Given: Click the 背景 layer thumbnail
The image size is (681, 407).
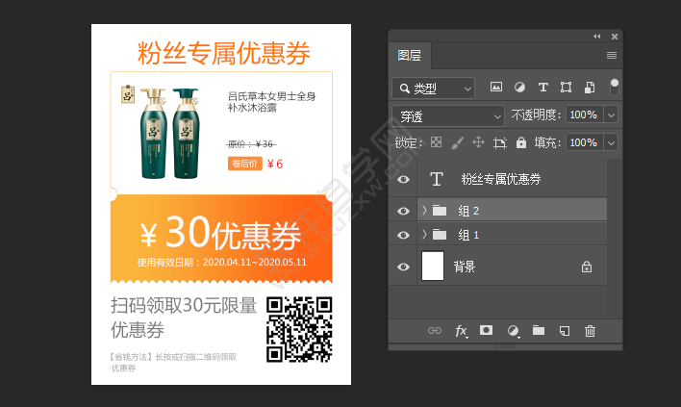Looking at the screenshot, I should [x=433, y=267].
